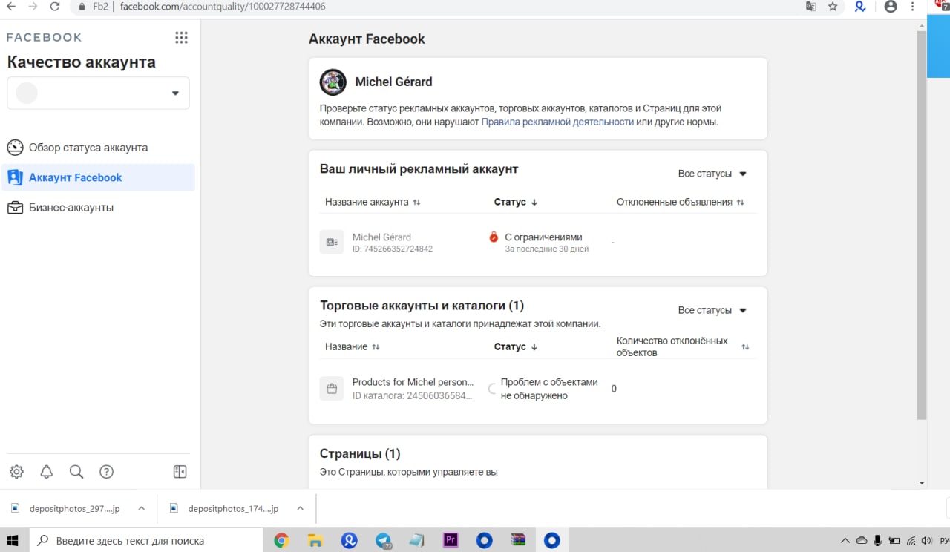The width and height of the screenshot is (950, 552).
Task: Collapse the sidebar with the panel toggle icon
Action: coord(180,472)
